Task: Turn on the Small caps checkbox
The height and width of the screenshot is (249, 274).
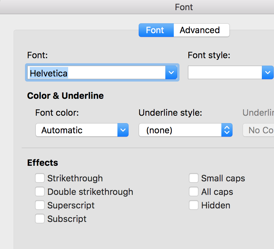Action: click(x=194, y=178)
